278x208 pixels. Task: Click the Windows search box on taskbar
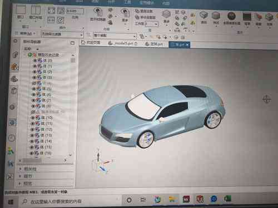click(x=70, y=201)
